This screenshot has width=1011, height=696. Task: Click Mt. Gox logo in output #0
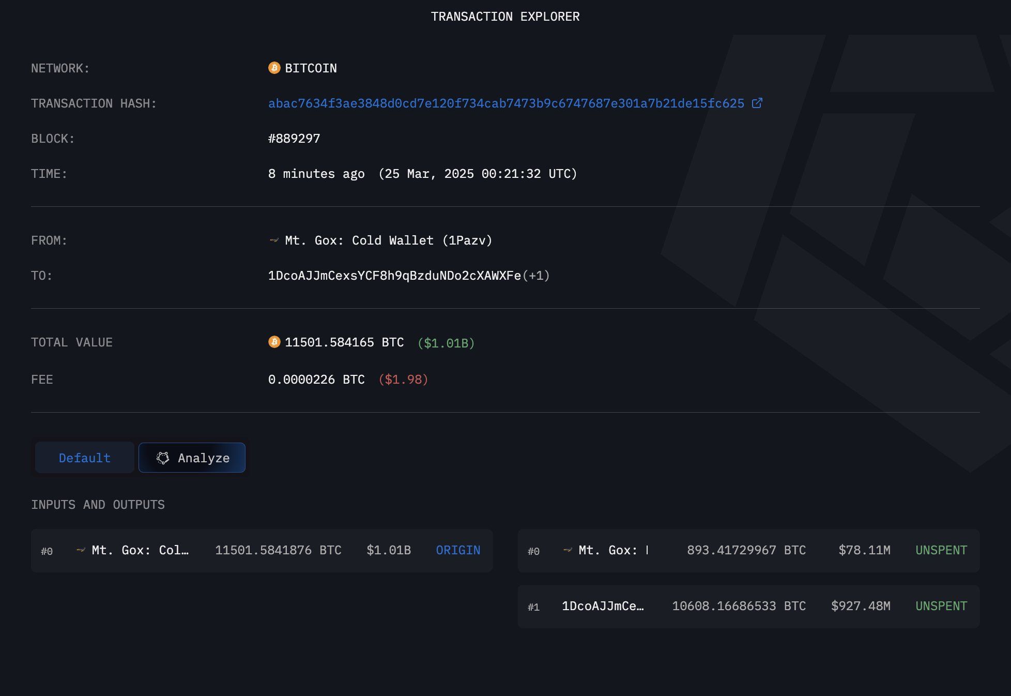(x=568, y=550)
